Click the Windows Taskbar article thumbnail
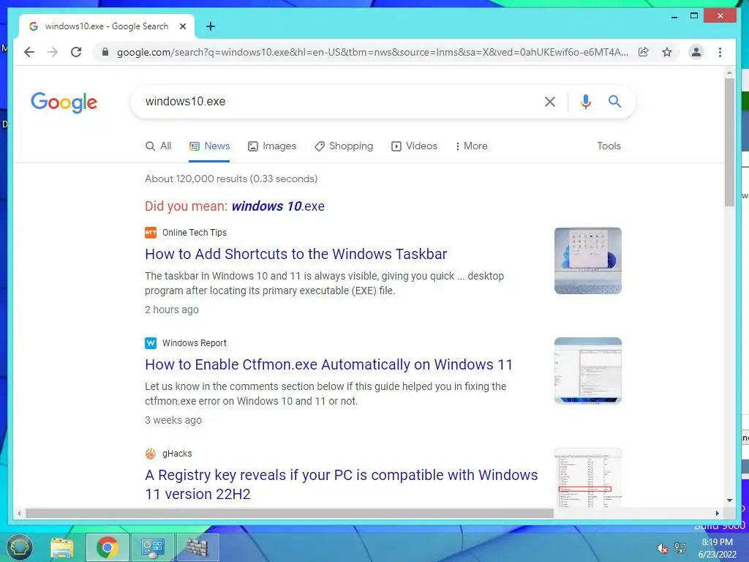This screenshot has height=562, width=749. [588, 261]
